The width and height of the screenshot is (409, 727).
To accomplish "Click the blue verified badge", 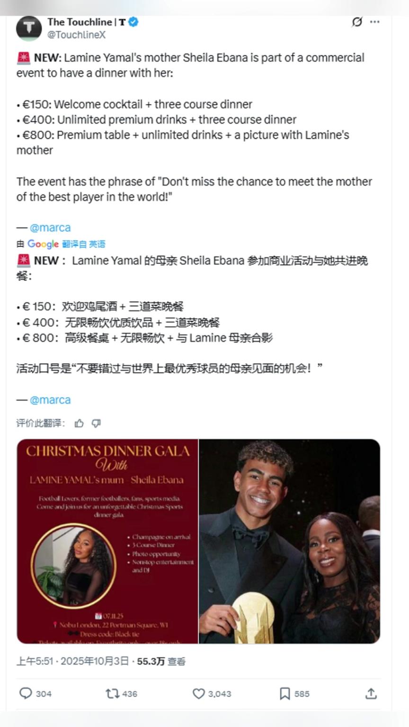I will click(133, 22).
